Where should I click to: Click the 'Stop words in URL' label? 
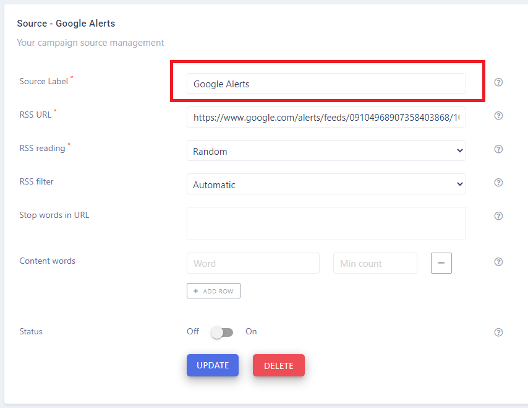coord(54,215)
